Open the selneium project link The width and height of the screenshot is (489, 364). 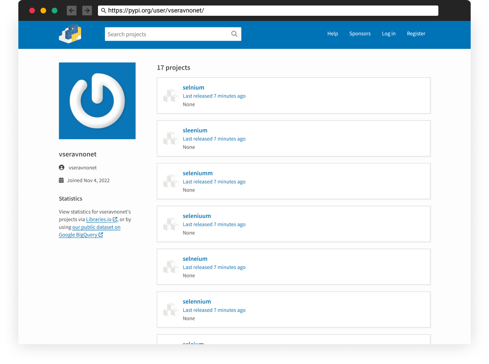click(x=195, y=259)
